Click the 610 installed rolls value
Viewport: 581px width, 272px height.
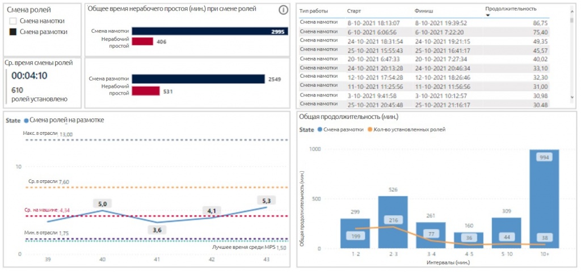point(16,91)
